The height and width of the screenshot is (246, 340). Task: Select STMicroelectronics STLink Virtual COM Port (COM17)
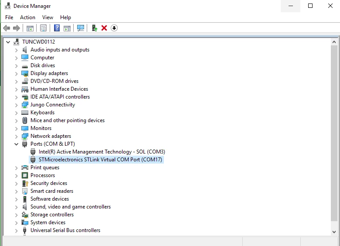tap(100, 160)
